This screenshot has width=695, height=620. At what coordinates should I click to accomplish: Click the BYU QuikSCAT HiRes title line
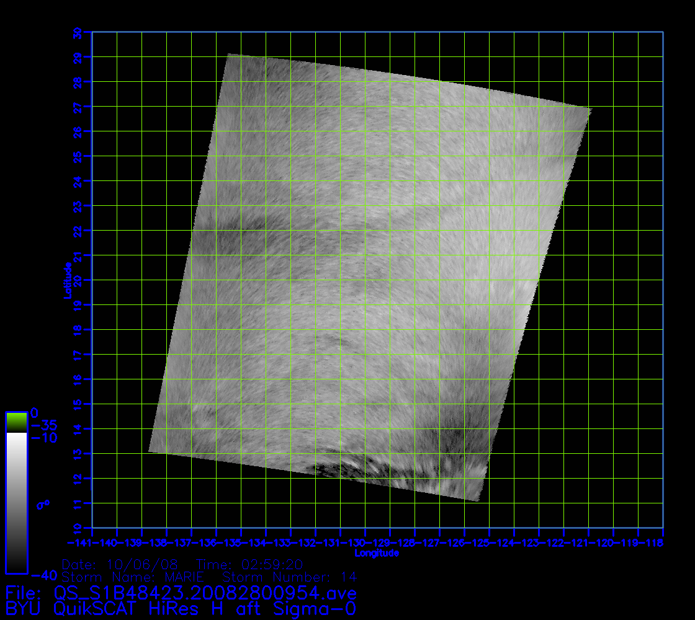point(181,609)
